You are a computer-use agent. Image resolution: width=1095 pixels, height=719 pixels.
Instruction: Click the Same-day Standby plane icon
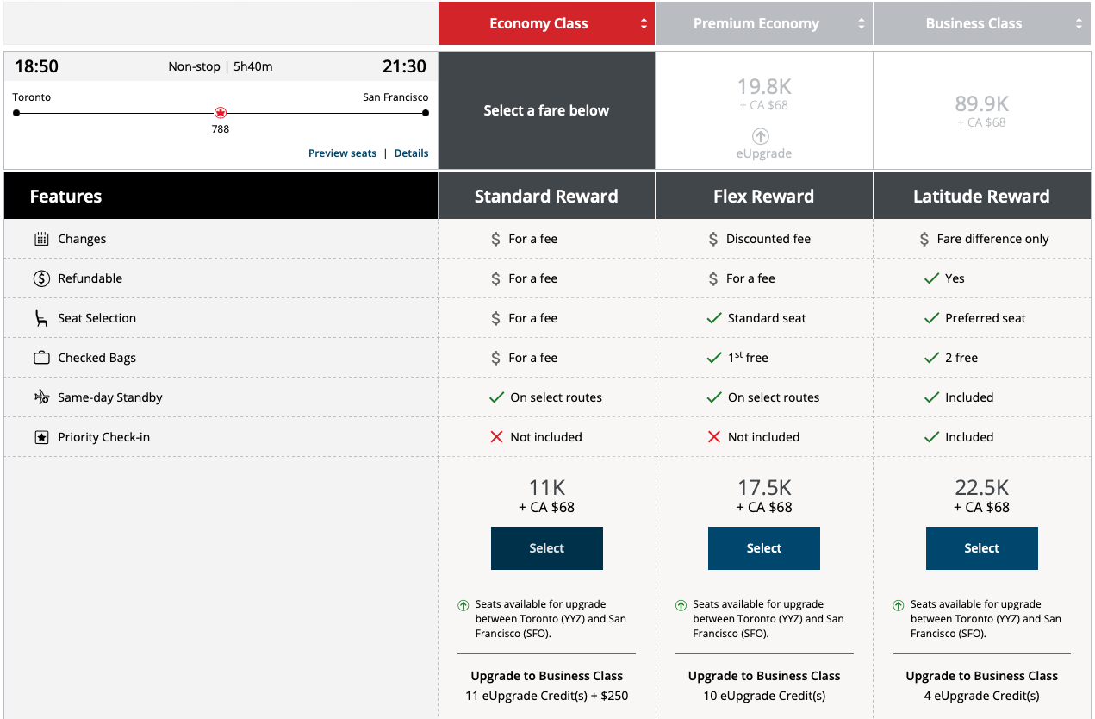point(41,397)
